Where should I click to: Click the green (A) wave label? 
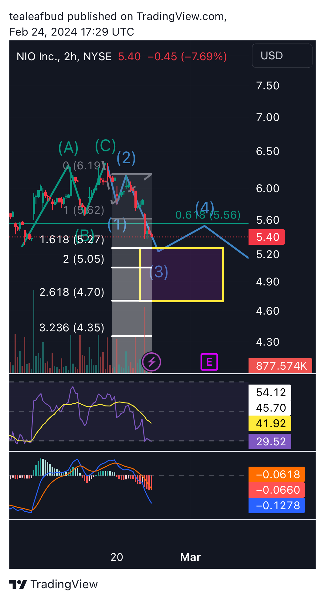[x=68, y=147]
